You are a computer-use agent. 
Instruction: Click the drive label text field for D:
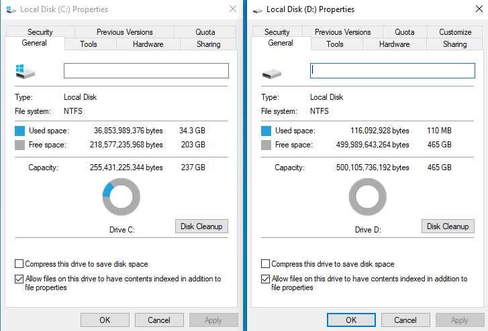pyautogui.click(x=392, y=70)
